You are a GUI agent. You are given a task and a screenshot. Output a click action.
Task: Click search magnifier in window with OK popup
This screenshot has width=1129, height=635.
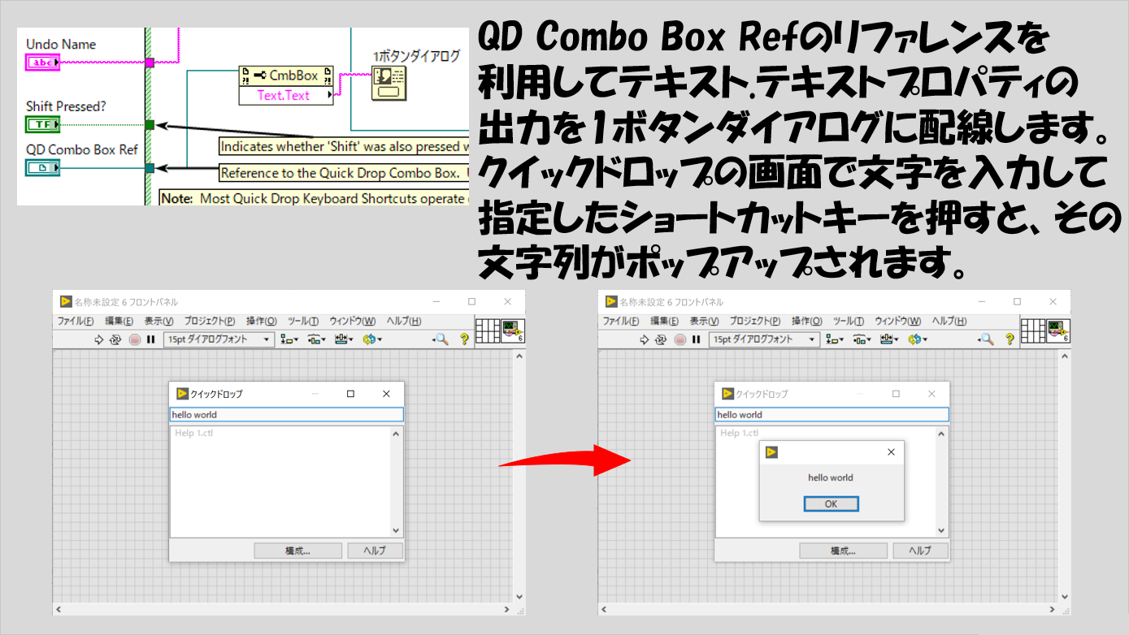(986, 339)
